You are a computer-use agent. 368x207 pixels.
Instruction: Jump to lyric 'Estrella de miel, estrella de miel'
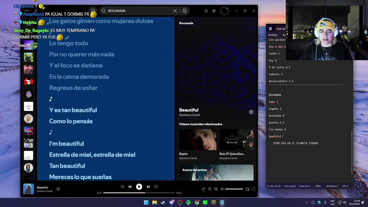[92, 155]
